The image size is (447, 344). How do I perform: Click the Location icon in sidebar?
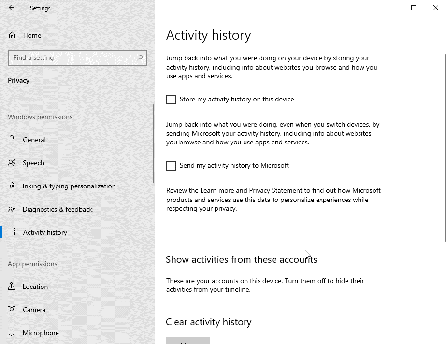click(12, 287)
